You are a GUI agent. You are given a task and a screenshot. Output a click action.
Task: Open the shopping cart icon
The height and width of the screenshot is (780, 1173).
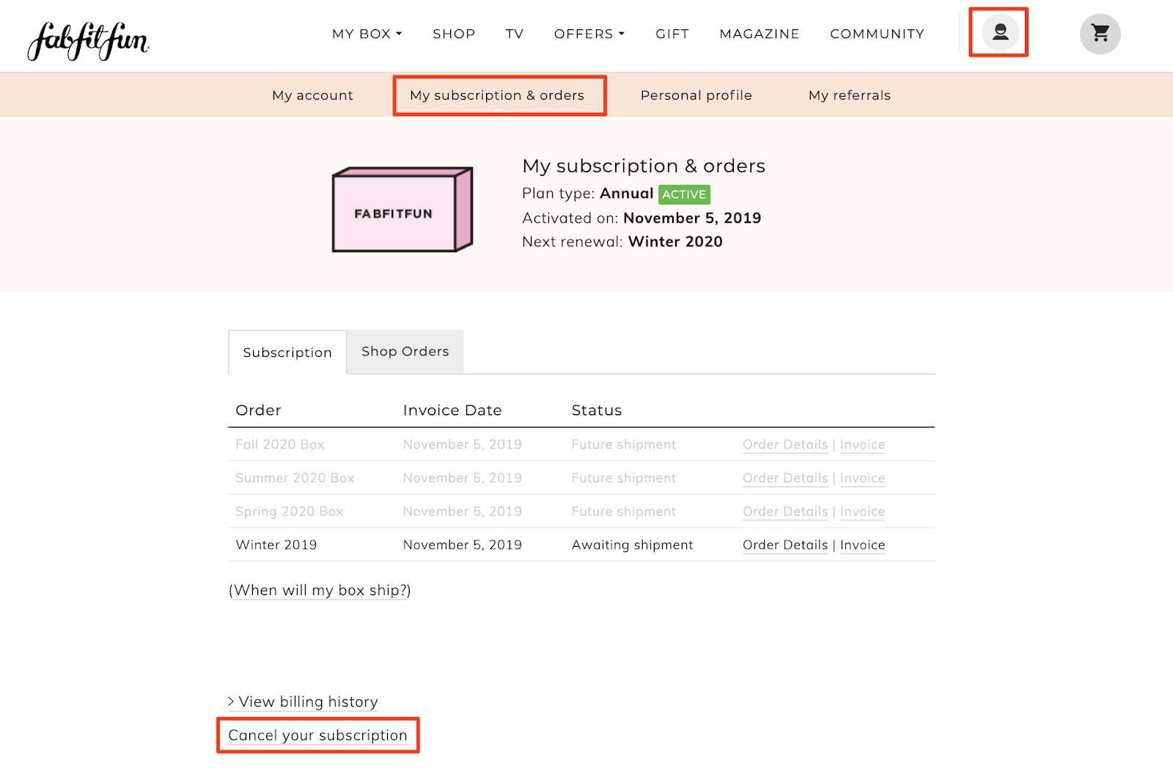[x=1100, y=34]
